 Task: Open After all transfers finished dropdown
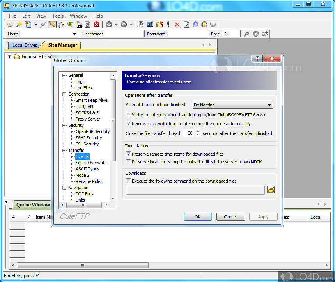[233, 105]
